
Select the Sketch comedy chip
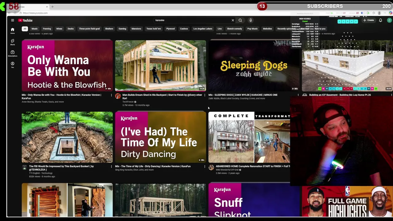[x=234, y=29]
